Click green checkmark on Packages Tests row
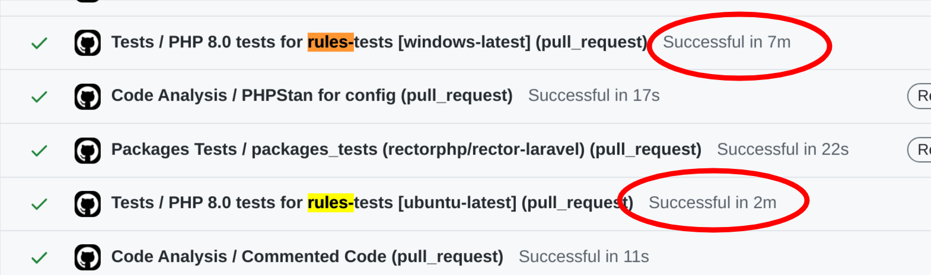This screenshot has height=275, width=931. point(39,151)
